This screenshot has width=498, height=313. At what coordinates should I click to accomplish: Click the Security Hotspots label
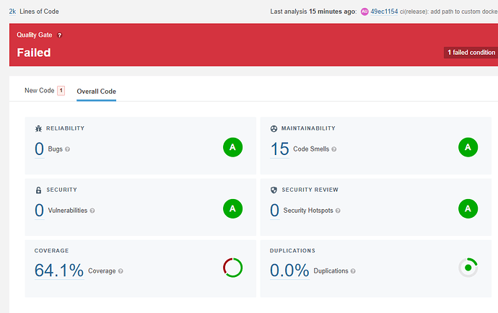click(x=308, y=211)
